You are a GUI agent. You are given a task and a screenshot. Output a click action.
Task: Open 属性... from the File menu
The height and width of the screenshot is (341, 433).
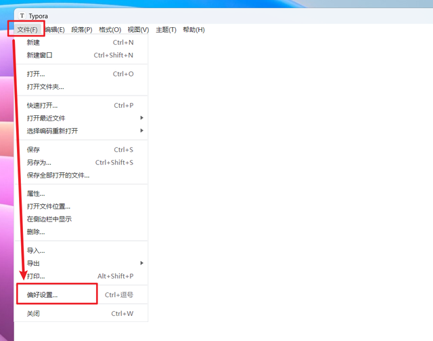click(x=81, y=194)
